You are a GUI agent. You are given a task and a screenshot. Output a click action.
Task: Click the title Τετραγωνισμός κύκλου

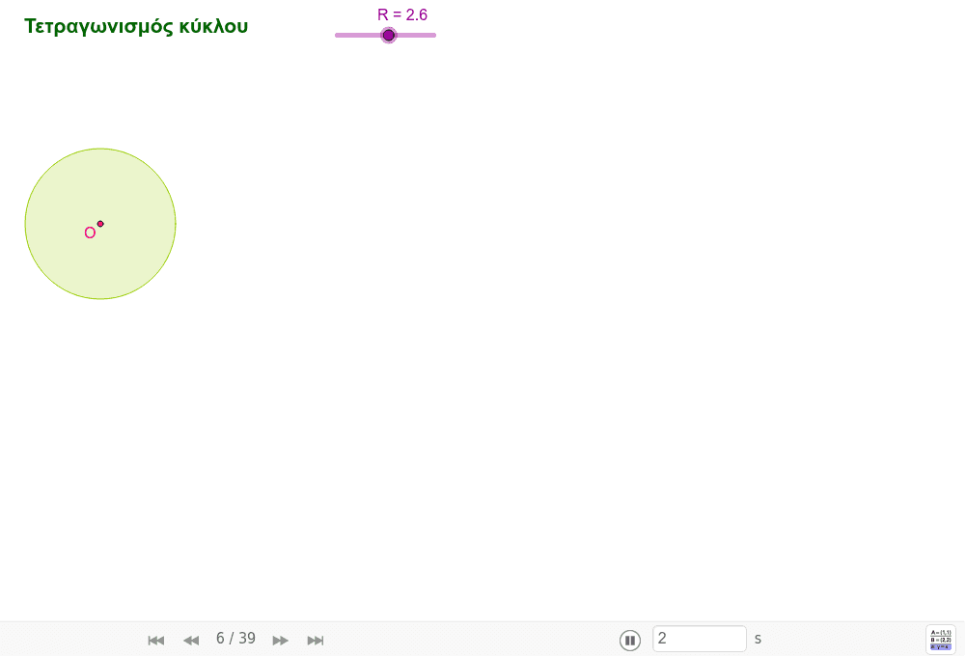click(136, 26)
